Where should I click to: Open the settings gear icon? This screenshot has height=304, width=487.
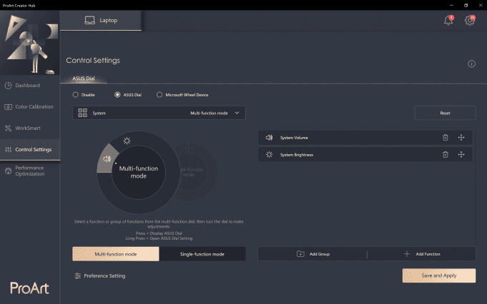tap(470, 21)
